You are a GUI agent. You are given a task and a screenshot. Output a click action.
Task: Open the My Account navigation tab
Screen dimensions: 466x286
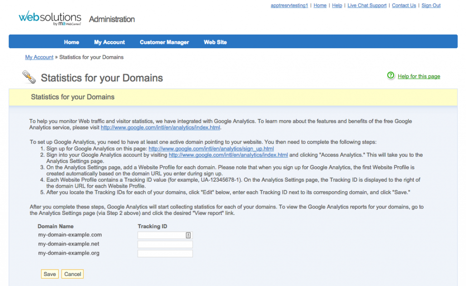[x=109, y=42]
